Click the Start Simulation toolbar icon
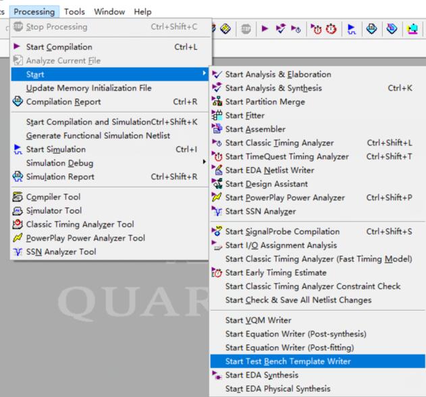This screenshot has width=426, height=397. pos(351,29)
